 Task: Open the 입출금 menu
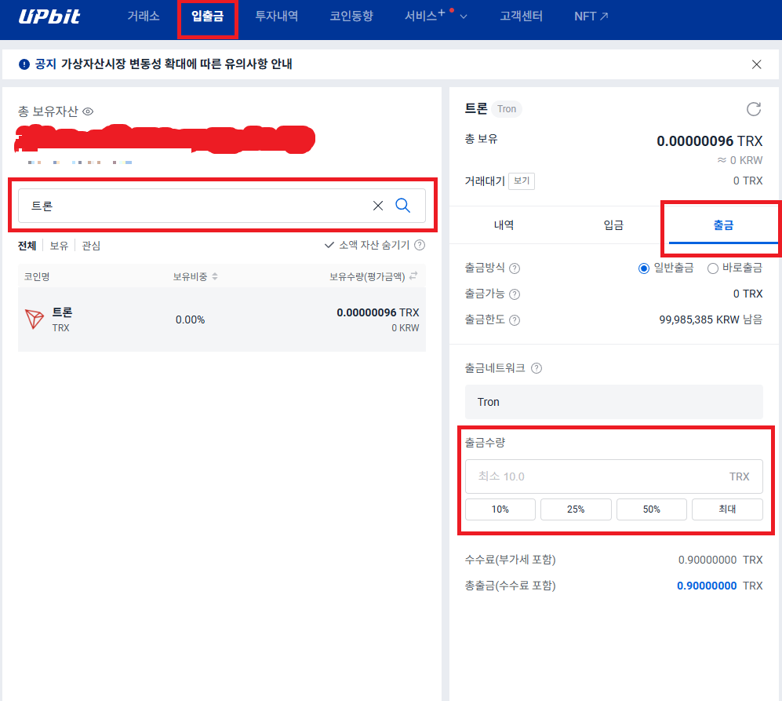coord(208,16)
